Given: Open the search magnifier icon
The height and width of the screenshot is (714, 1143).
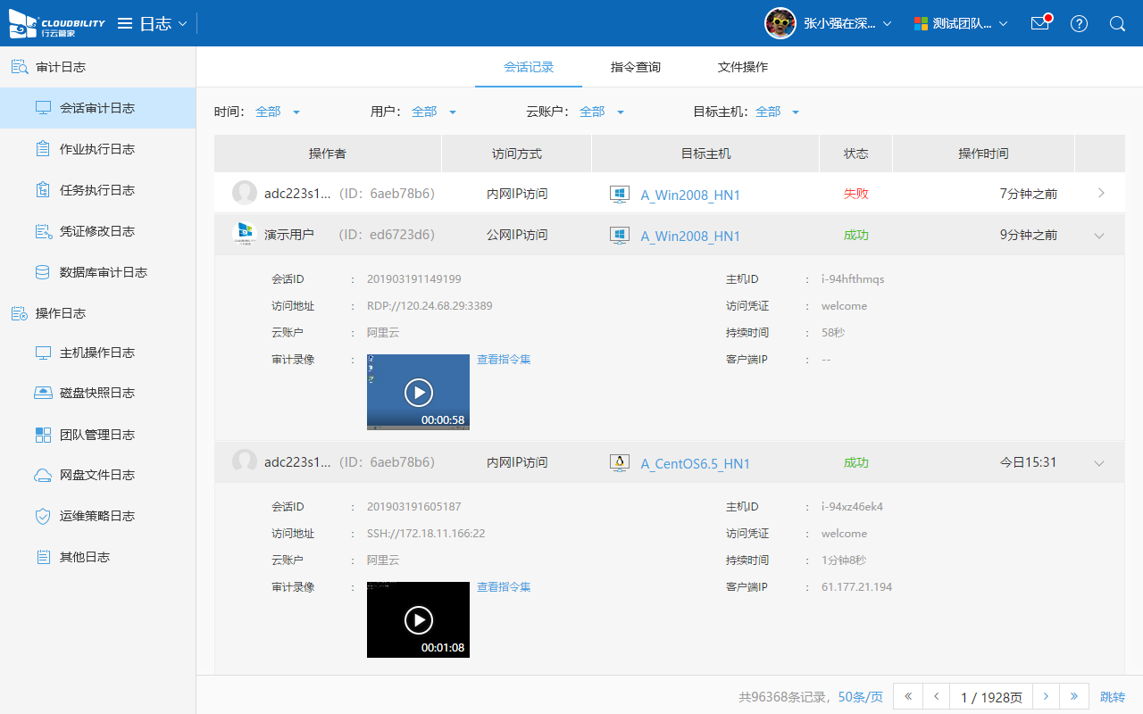Looking at the screenshot, I should (1117, 23).
